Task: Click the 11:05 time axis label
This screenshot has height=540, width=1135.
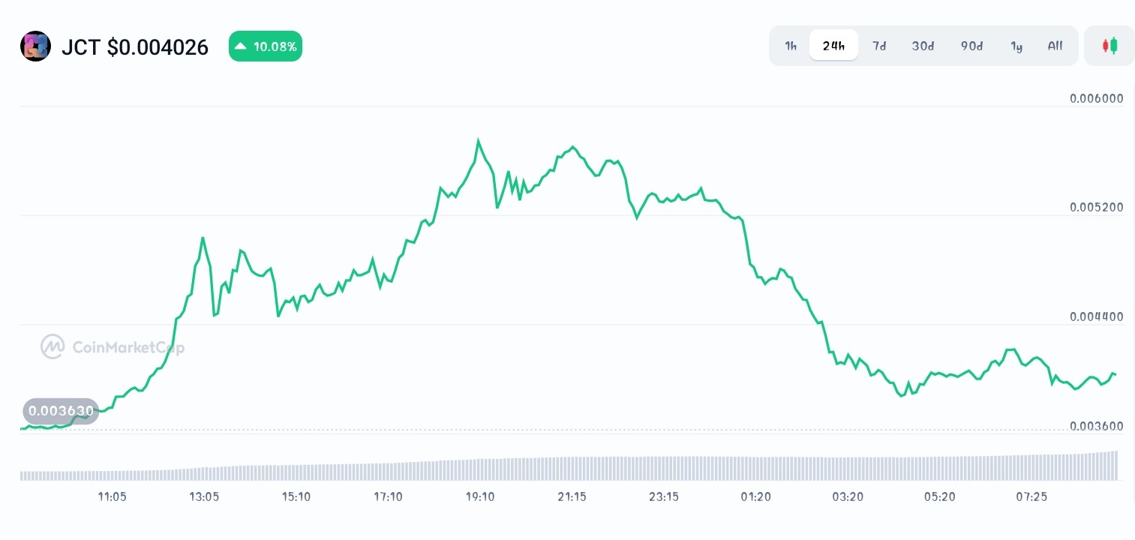Action: (x=112, y=496)
